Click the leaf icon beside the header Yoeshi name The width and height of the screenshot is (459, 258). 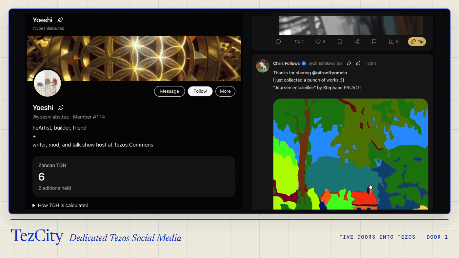pyautogui.click(x=60, y=20)
